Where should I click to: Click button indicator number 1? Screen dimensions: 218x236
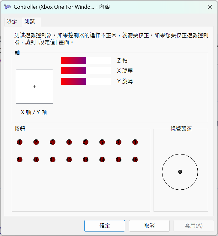click(20, 142)
